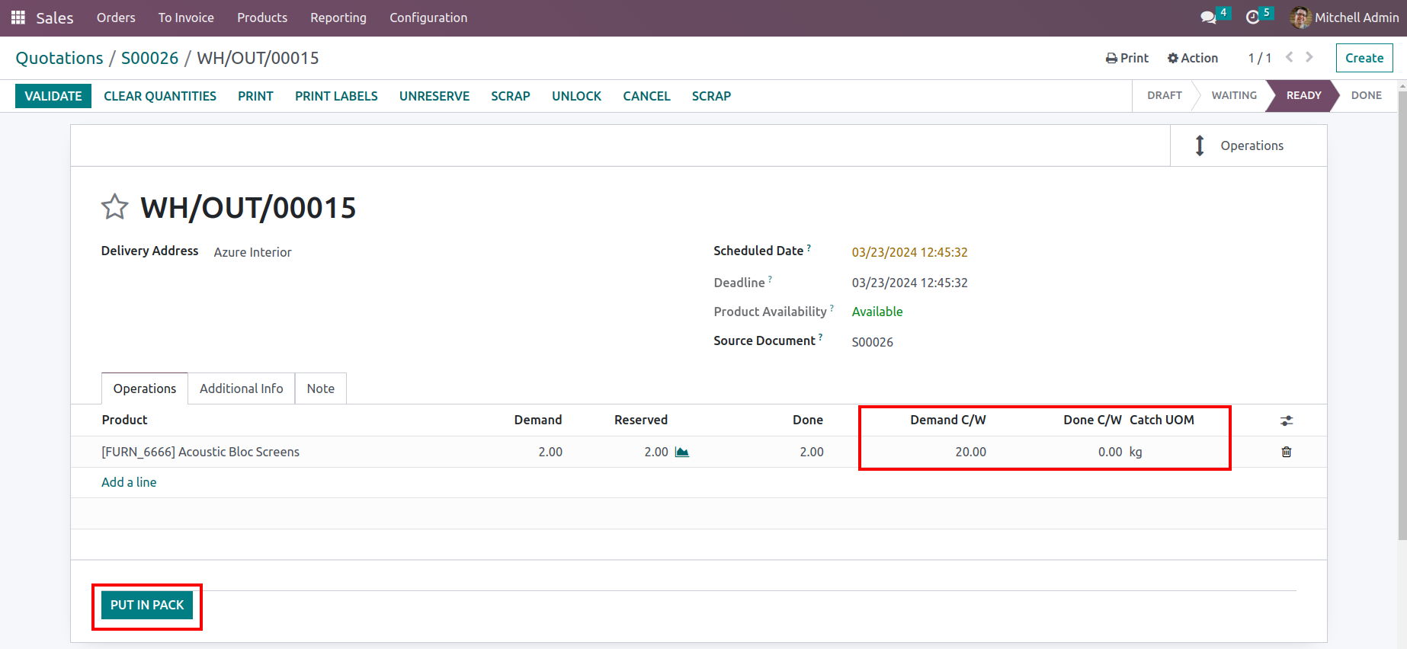The height and width of the screenshot is (649, 1407).
Task: Open the Orders menu
Action: [116, 18]
